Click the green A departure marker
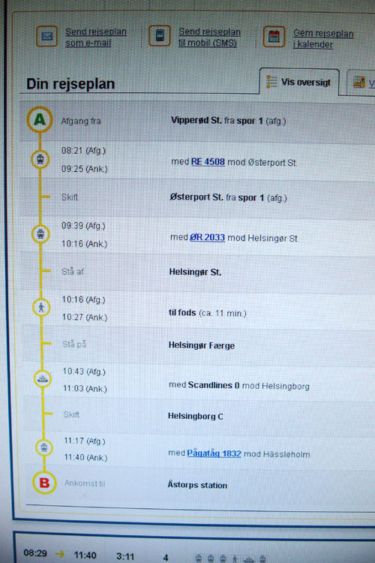This screenshot has width=375, height=563. coord(40,119)
